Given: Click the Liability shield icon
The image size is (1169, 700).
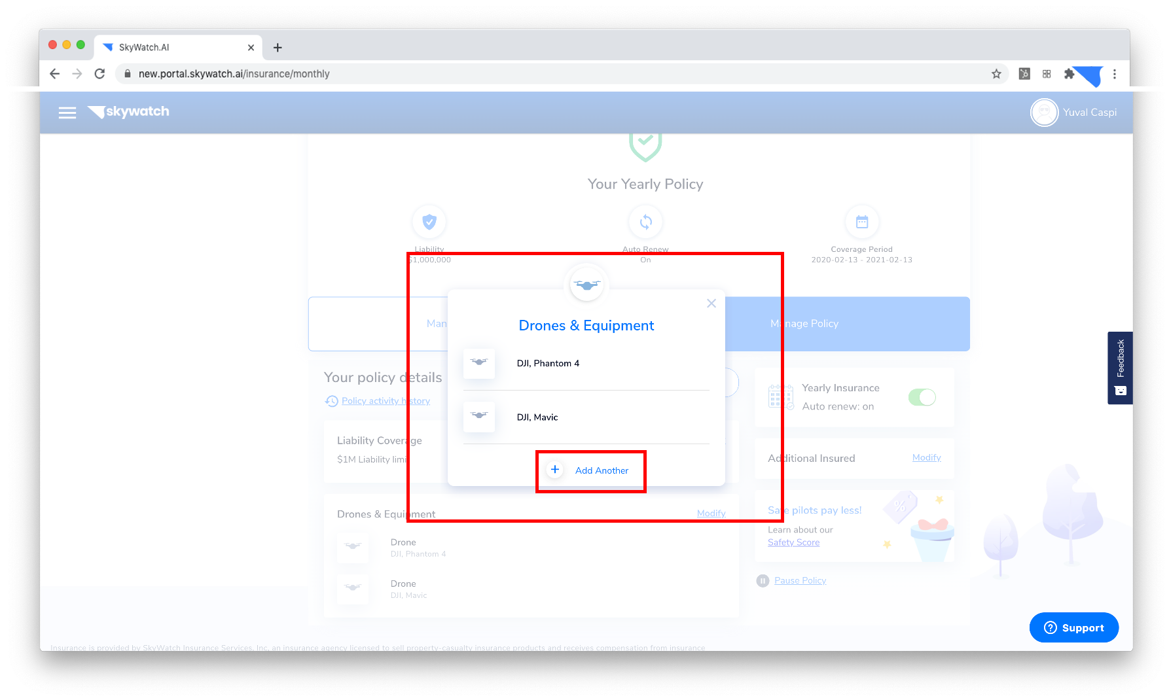Looking at the screenshot, I should pos(429,222).
